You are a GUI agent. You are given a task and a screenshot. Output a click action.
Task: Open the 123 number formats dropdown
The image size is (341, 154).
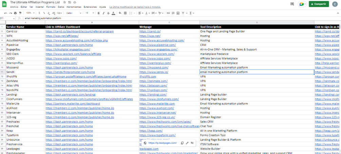[59, 13]
